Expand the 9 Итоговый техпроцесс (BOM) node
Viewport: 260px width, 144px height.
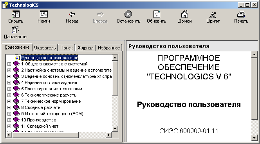pyautogui.click(x=9, y=114)
